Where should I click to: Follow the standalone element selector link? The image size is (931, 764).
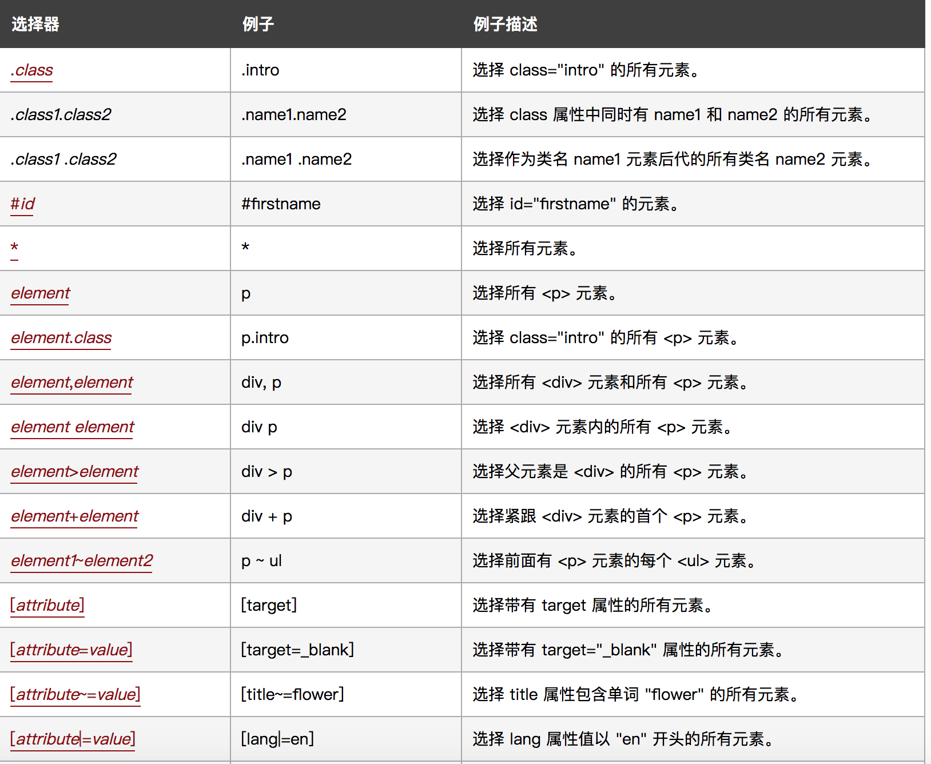click(x=40, y=293)
